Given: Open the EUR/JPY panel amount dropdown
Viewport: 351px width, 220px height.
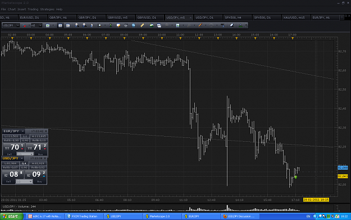Looking at the screenshot, I should tap(31, 154).
